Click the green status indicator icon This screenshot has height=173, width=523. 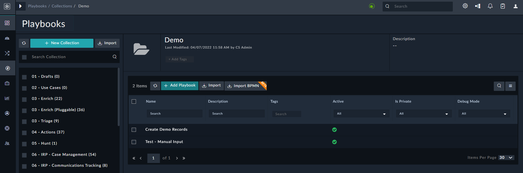(x=372, y=6)
